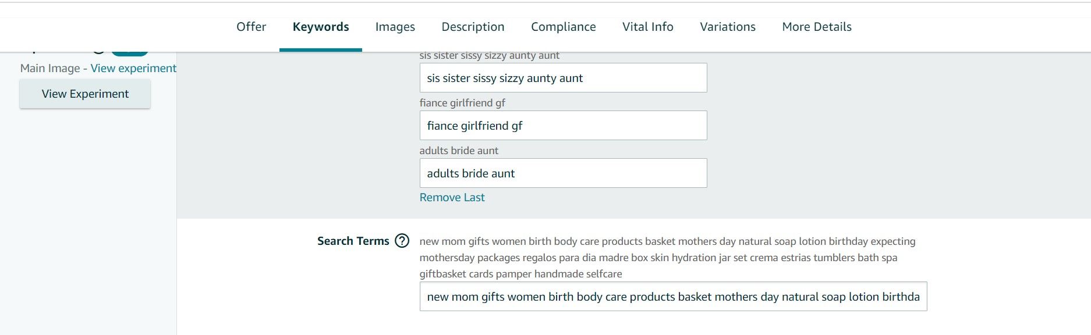
Task: Open the Offer tab
Action: pos(251,27)
